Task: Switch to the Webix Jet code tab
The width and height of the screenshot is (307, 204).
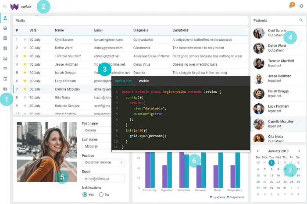Action: click(x=123, y=81)
